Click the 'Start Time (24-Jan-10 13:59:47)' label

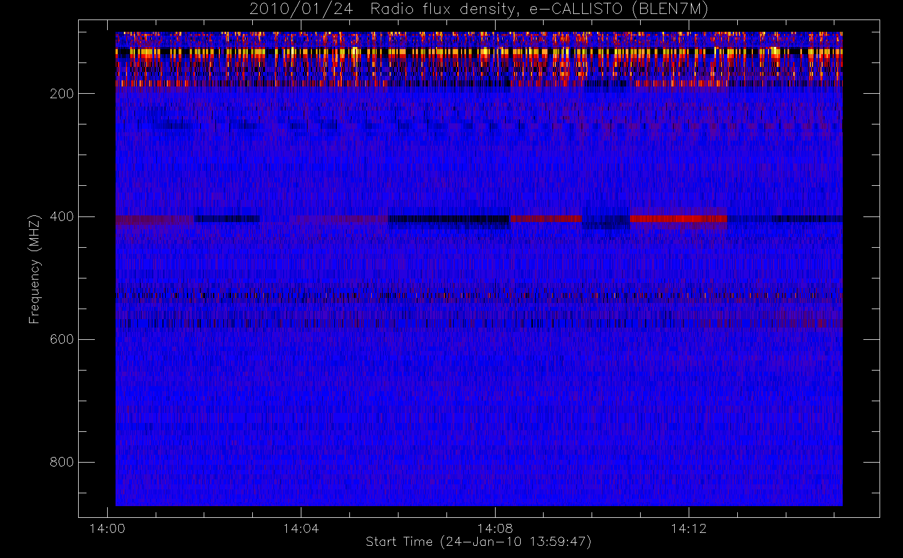point(478,541)
